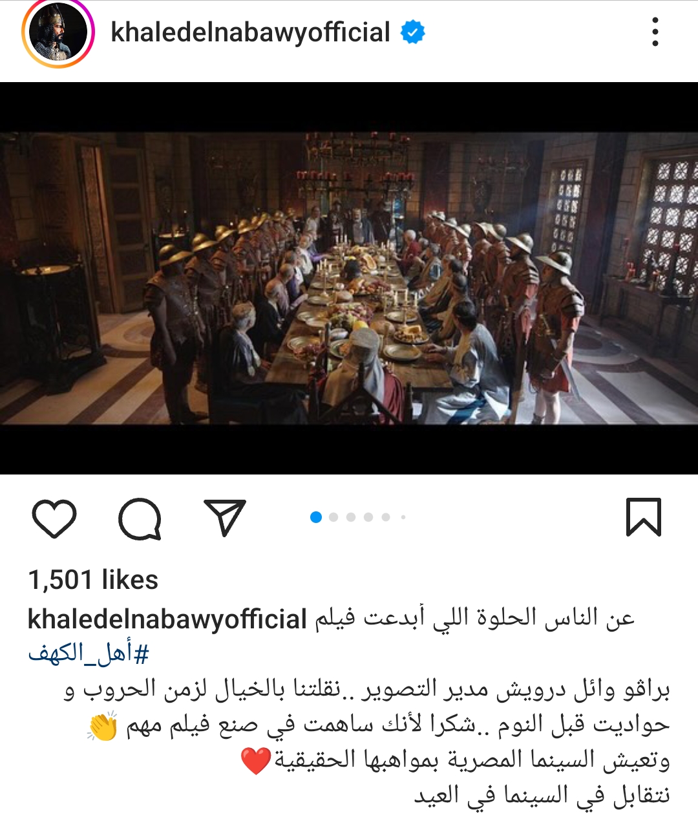This screenshot has height=821, width=698.
Task: View the story via the profile avatar
Action: [58, 32]
